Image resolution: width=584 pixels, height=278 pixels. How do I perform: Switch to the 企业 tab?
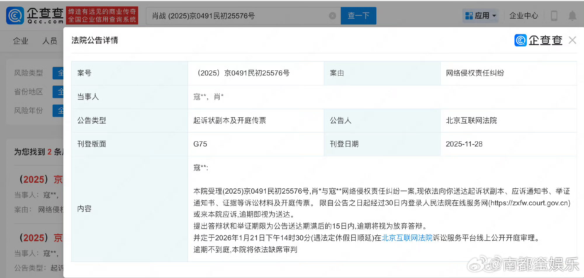[20, 41]
